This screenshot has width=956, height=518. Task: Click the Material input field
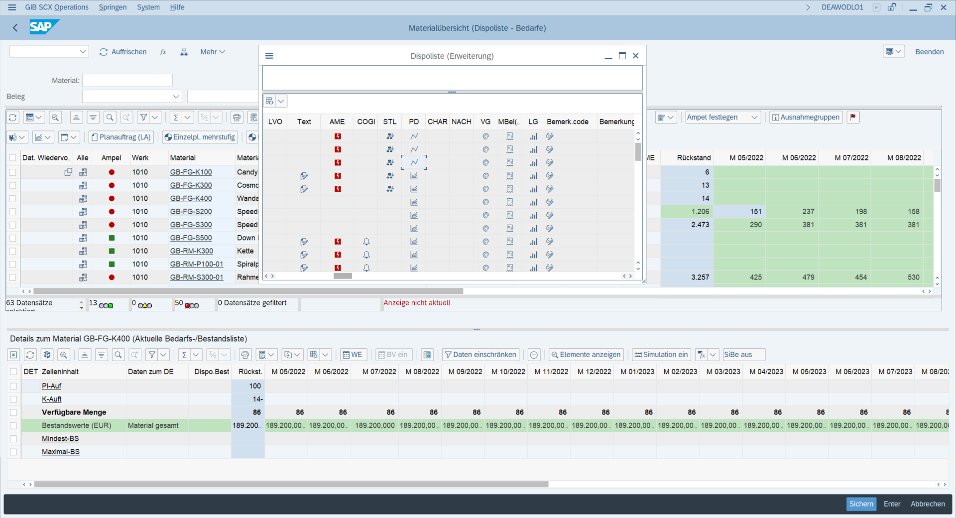[127, 80]
